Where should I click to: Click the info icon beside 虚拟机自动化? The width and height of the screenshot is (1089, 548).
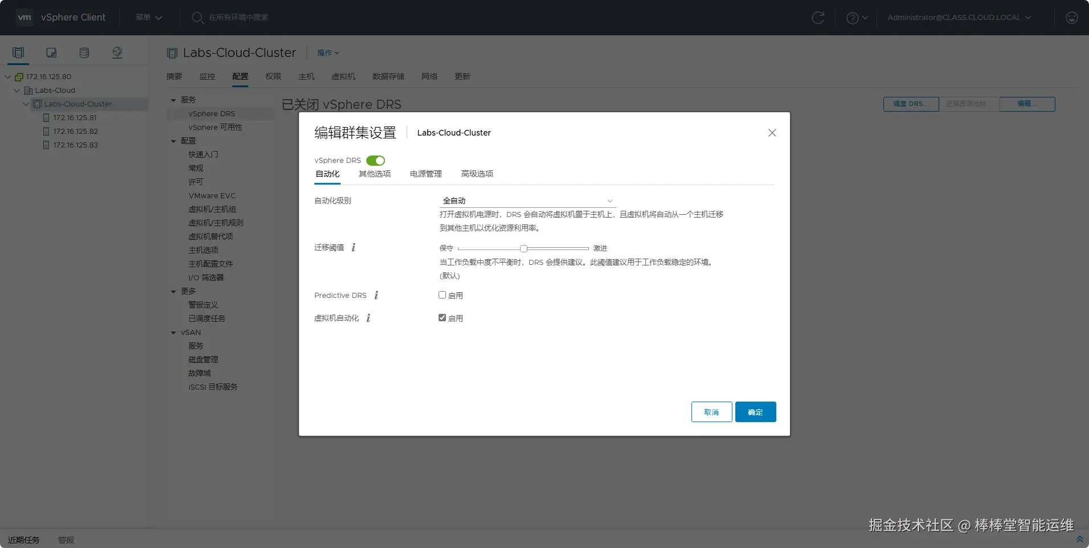pyautogui.click(x=369, y=318)
